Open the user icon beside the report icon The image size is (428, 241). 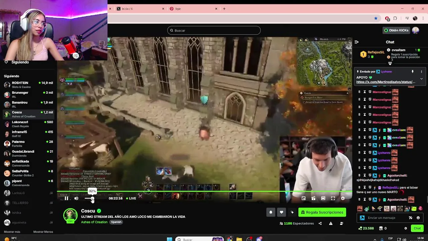coord(341,224)
